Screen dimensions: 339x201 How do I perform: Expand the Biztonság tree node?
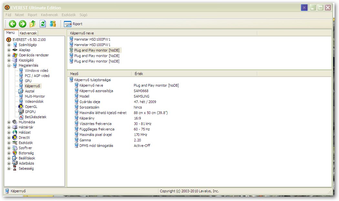(x=9, y=153)
